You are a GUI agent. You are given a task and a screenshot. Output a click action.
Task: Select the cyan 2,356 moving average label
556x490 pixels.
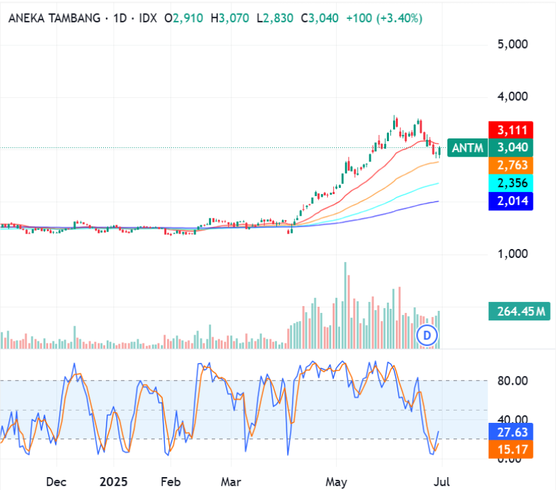pyautogui.click(x=511, y=183)
